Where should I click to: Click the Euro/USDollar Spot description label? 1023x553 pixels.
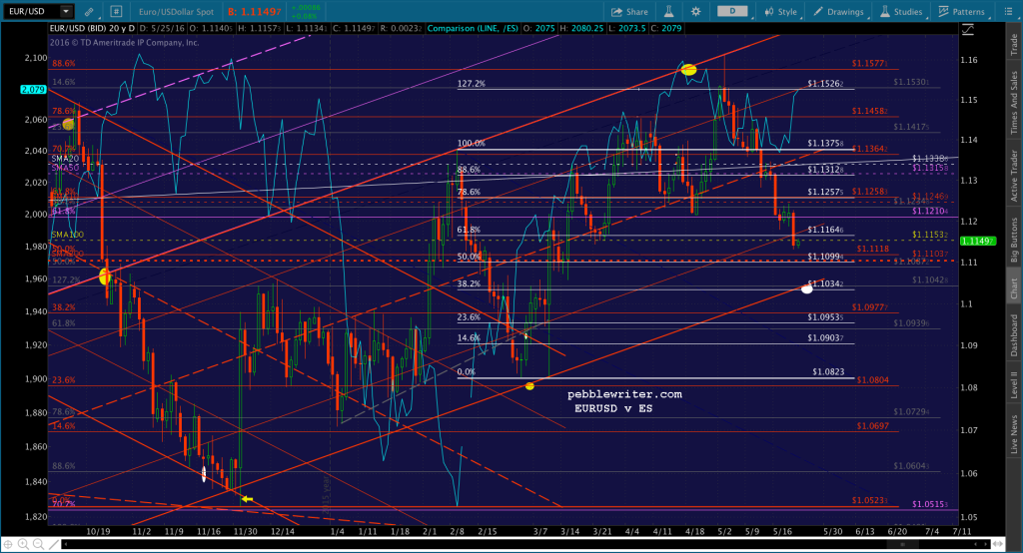coord(176,12)
